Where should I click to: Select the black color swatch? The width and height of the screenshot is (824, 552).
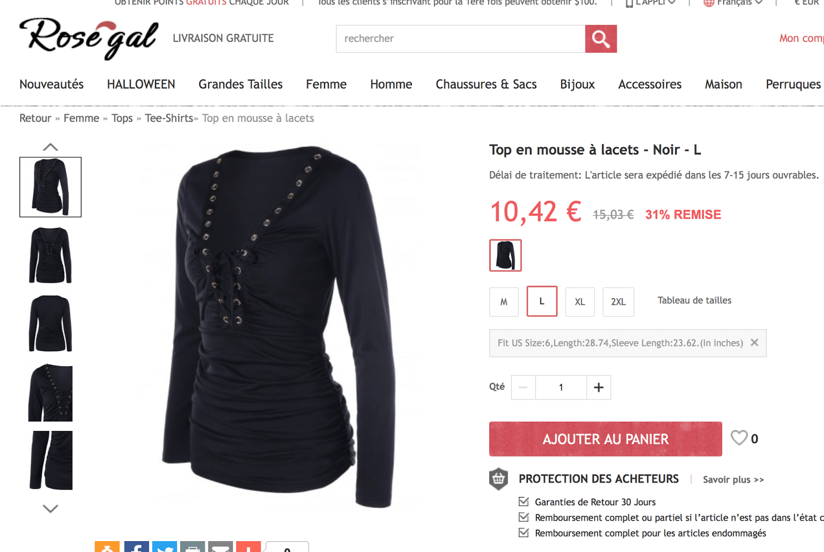pyautogui.click(x=505, y=255)
